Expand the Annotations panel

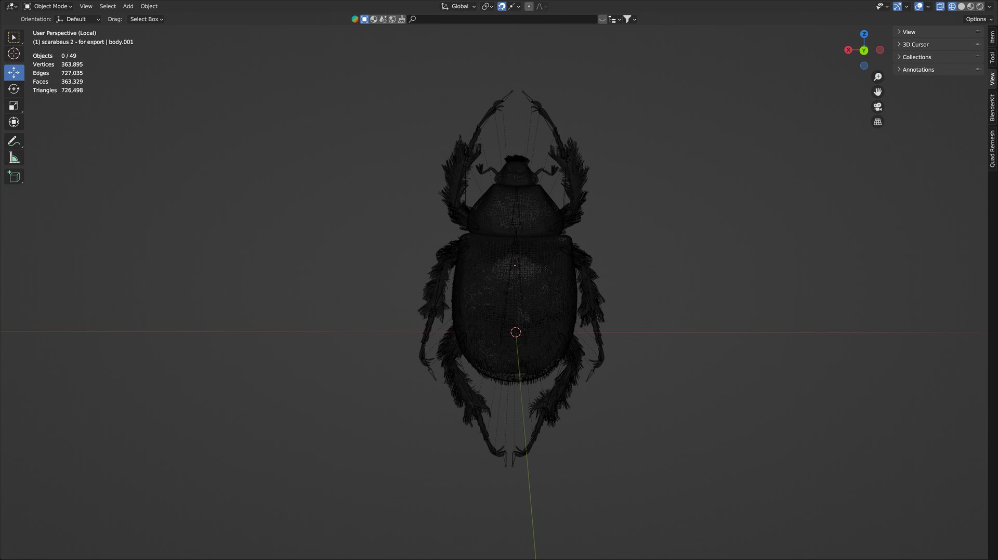939,70
